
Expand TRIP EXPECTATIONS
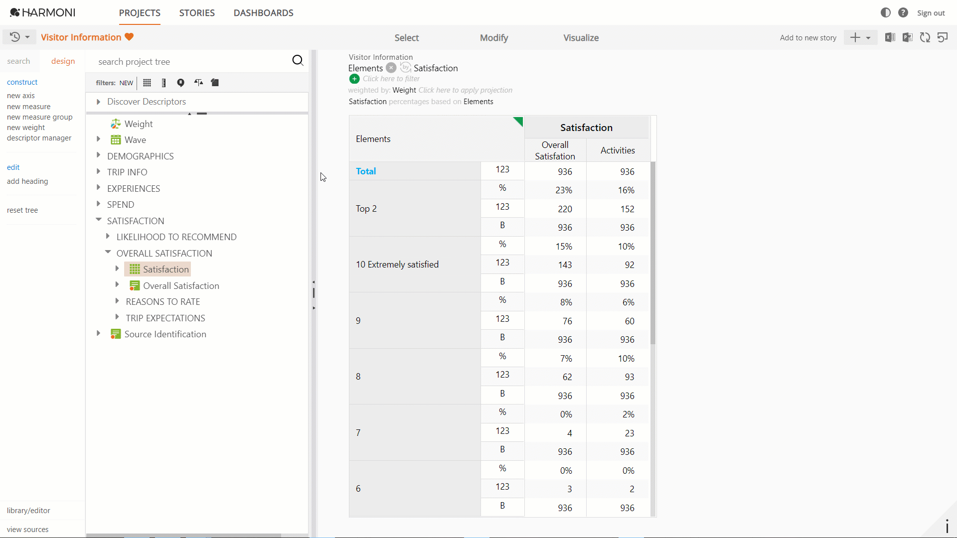coord(117,317)
